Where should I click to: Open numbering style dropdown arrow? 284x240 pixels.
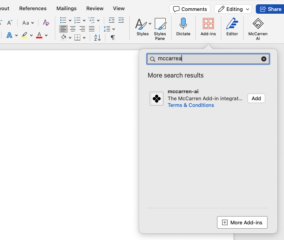point(84,20)
